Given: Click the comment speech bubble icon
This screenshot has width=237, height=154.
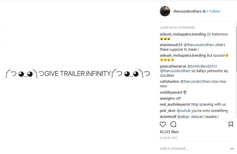Looking at the screenshot, I should point(173,124).
